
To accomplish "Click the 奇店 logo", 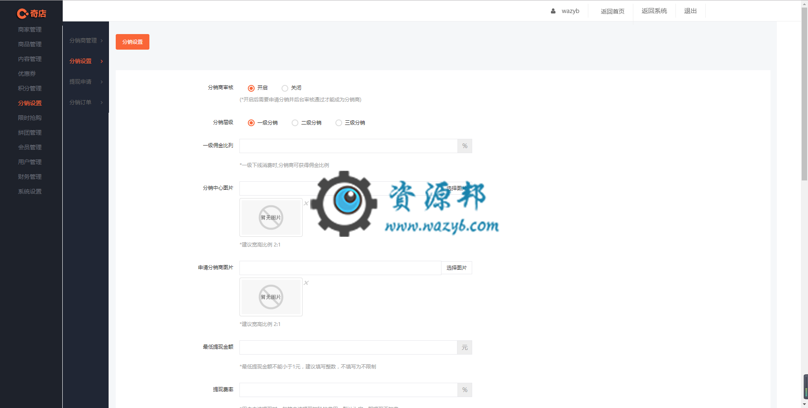I will 32,13.
